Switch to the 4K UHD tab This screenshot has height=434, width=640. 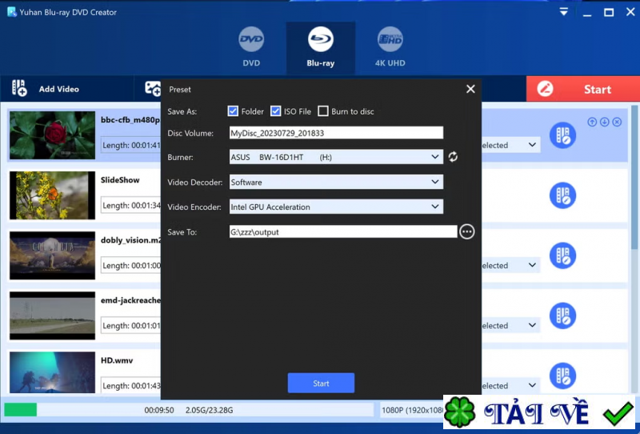point(390,47)
